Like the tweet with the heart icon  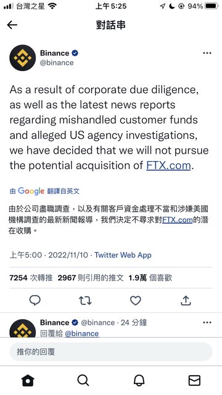coord(136,301)
